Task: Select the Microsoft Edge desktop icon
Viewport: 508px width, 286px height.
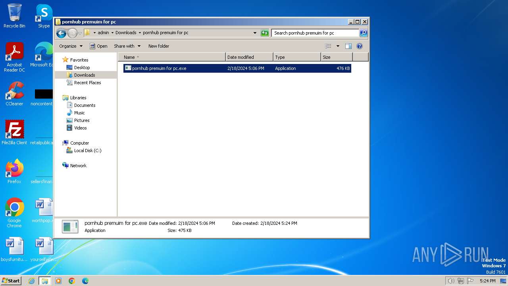Action: (42, 55)
